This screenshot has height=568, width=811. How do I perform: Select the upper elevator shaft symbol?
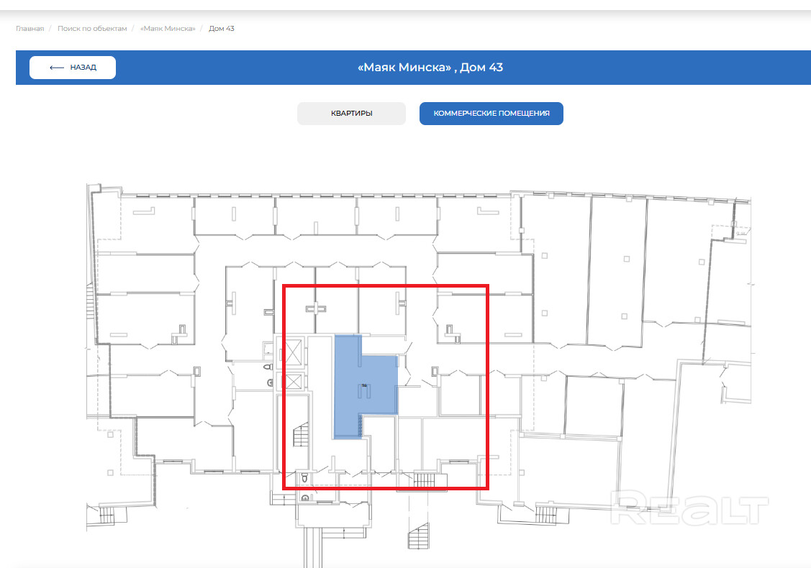pyautogui.click(x=294, y=353)
